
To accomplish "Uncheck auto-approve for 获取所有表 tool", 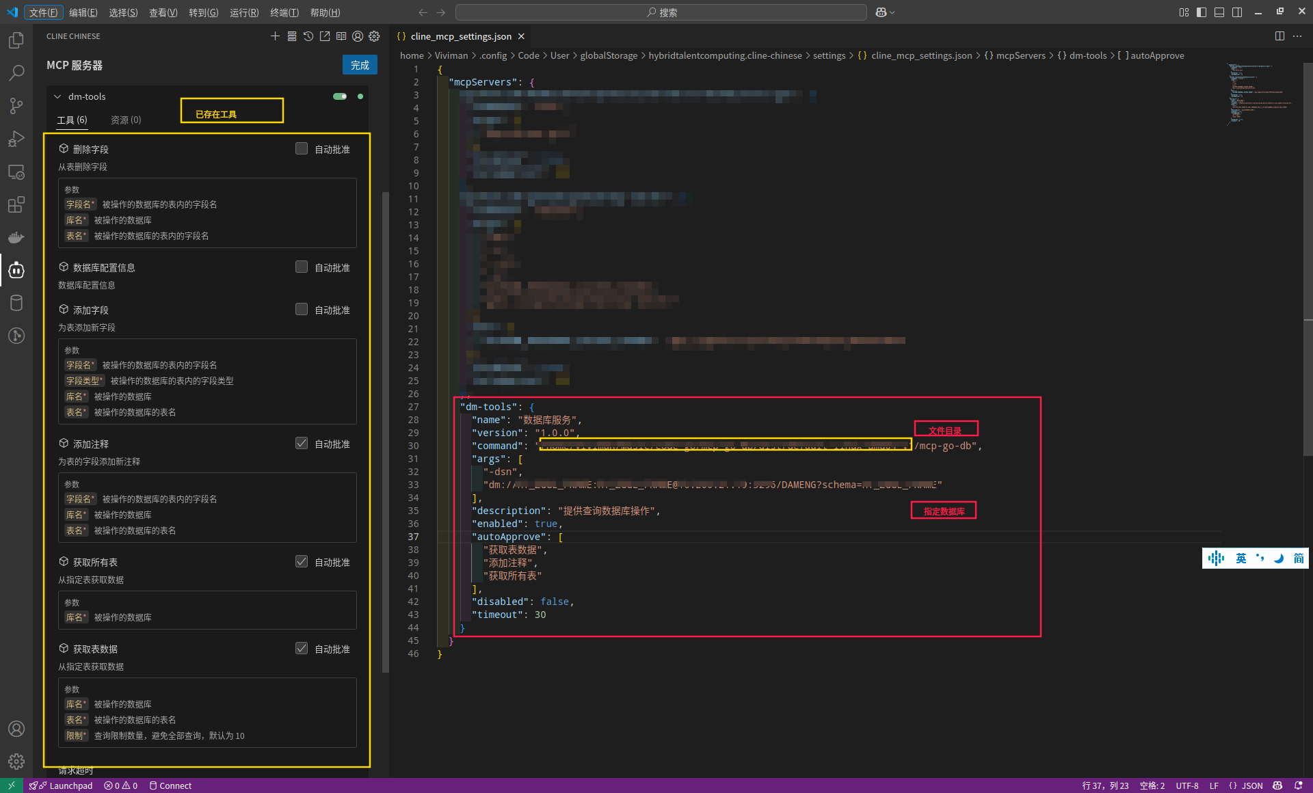I will pos(302,561).
